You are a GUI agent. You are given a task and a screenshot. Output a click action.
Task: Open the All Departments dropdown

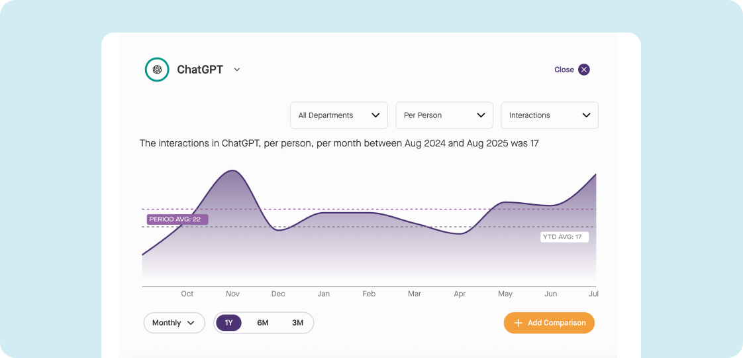pos(339,115)
